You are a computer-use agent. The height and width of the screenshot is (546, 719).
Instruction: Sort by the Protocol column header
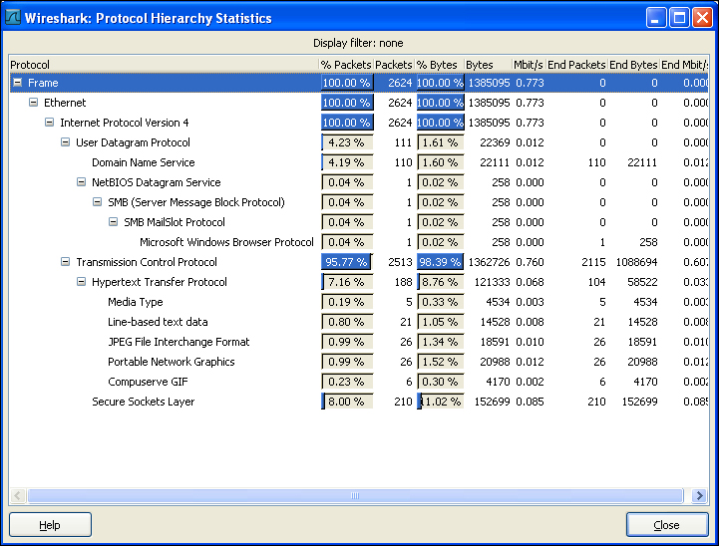pos(164,65)
